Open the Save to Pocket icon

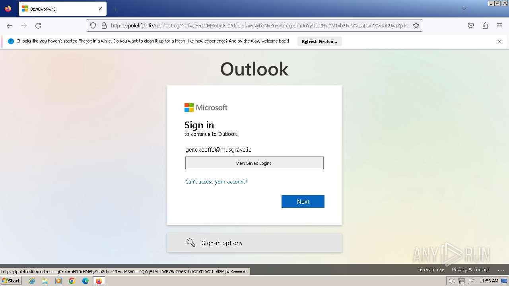(471, 25)
